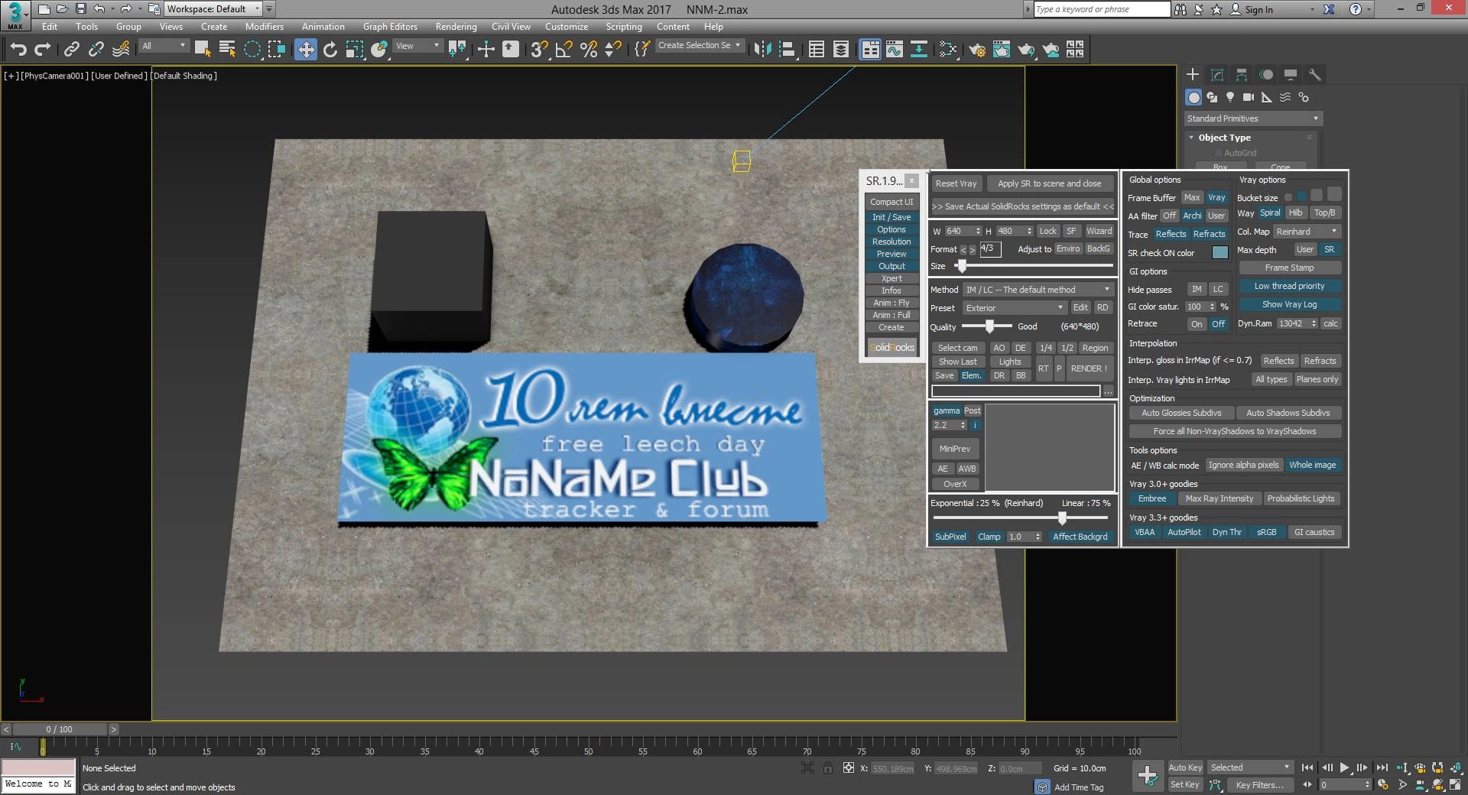
Task: Activate Bind to Space Warp tool
Action: point(121,50)
